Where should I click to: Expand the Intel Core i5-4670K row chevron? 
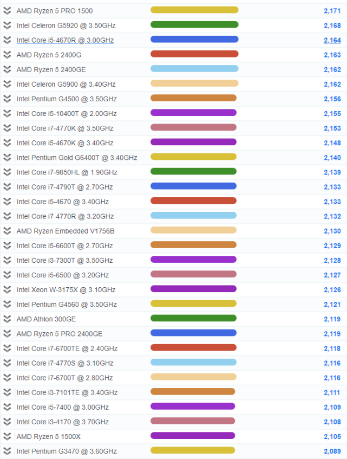point(7,143)
